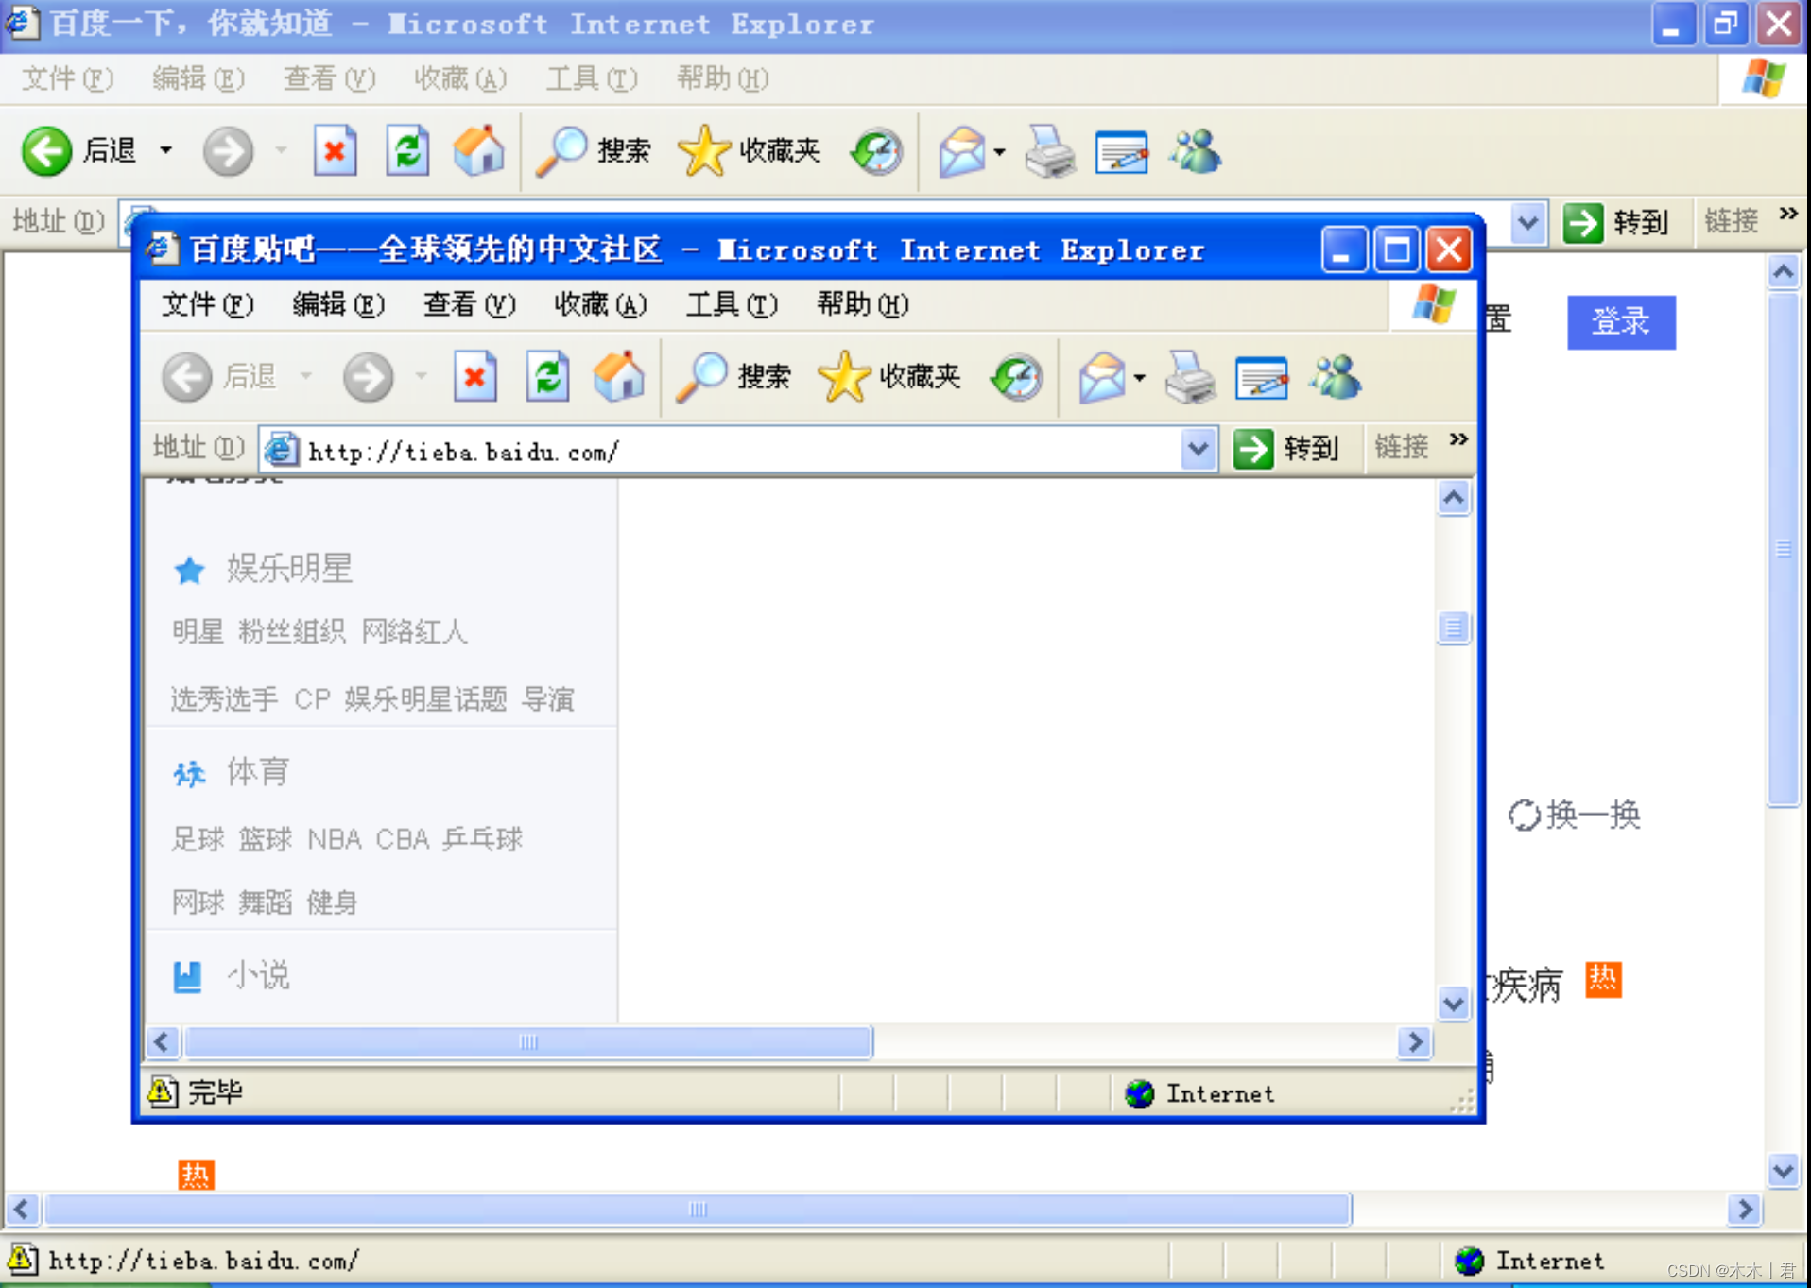This screenshot has width=1811, height=1288.
Task: Click 搜索 magnifier in Tieba window
Action: coord(701,377)
